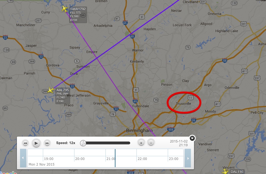Close the playback control panel

(192, 138)
